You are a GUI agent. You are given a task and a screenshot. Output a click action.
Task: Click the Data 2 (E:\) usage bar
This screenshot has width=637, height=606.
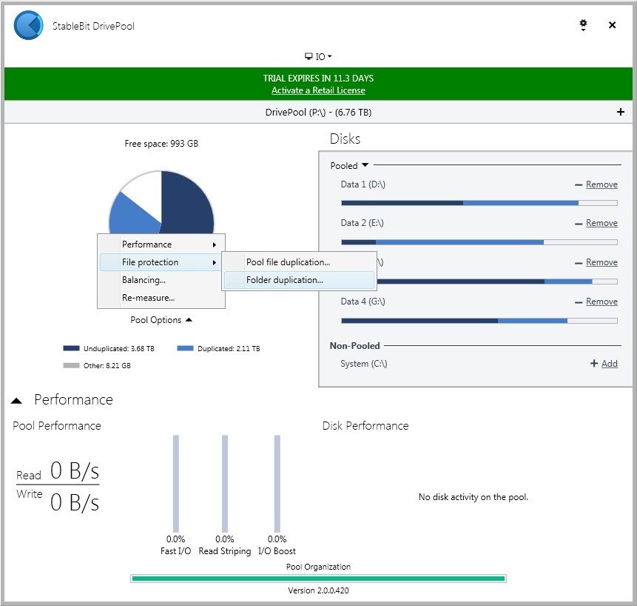click(479, 242)
